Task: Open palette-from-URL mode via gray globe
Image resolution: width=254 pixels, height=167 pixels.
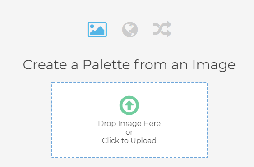Action: click(130, 30)
